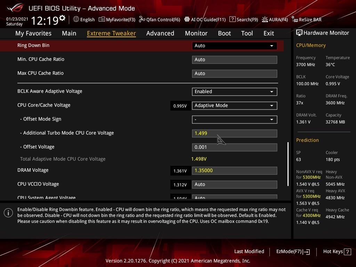
Task: Open the Monitor tab
Action: click(196, 33)
